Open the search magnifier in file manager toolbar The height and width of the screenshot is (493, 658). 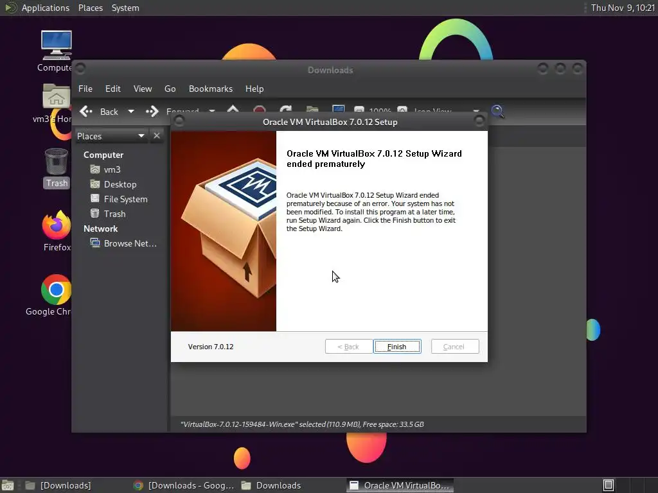click(x=498, y=111)
